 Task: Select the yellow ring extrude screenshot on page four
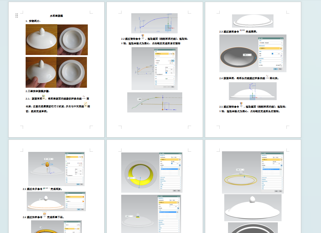[56, 227]
